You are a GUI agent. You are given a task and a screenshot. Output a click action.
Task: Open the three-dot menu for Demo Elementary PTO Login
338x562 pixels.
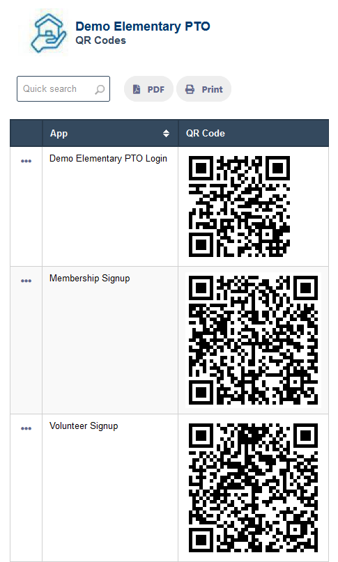pos(26,161)
